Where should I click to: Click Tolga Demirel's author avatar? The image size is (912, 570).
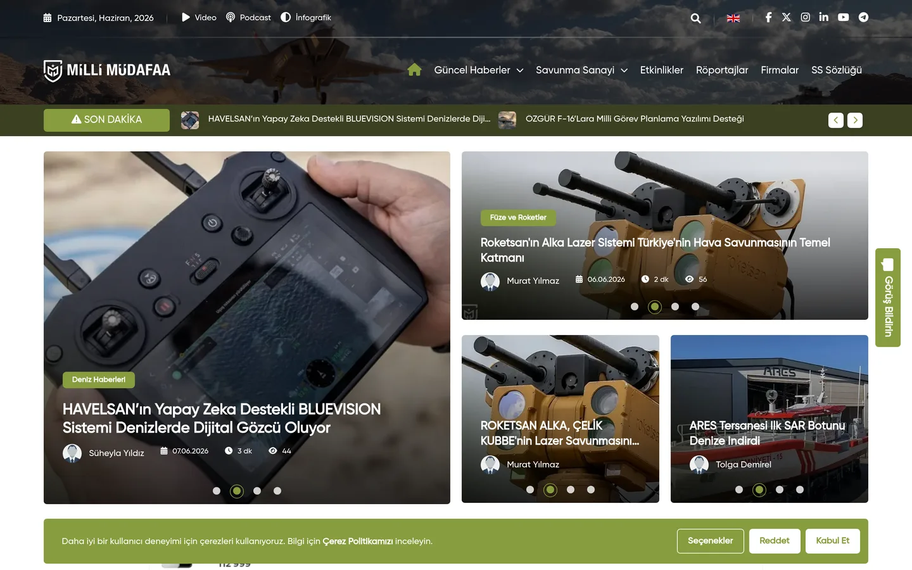pos(699,465)
